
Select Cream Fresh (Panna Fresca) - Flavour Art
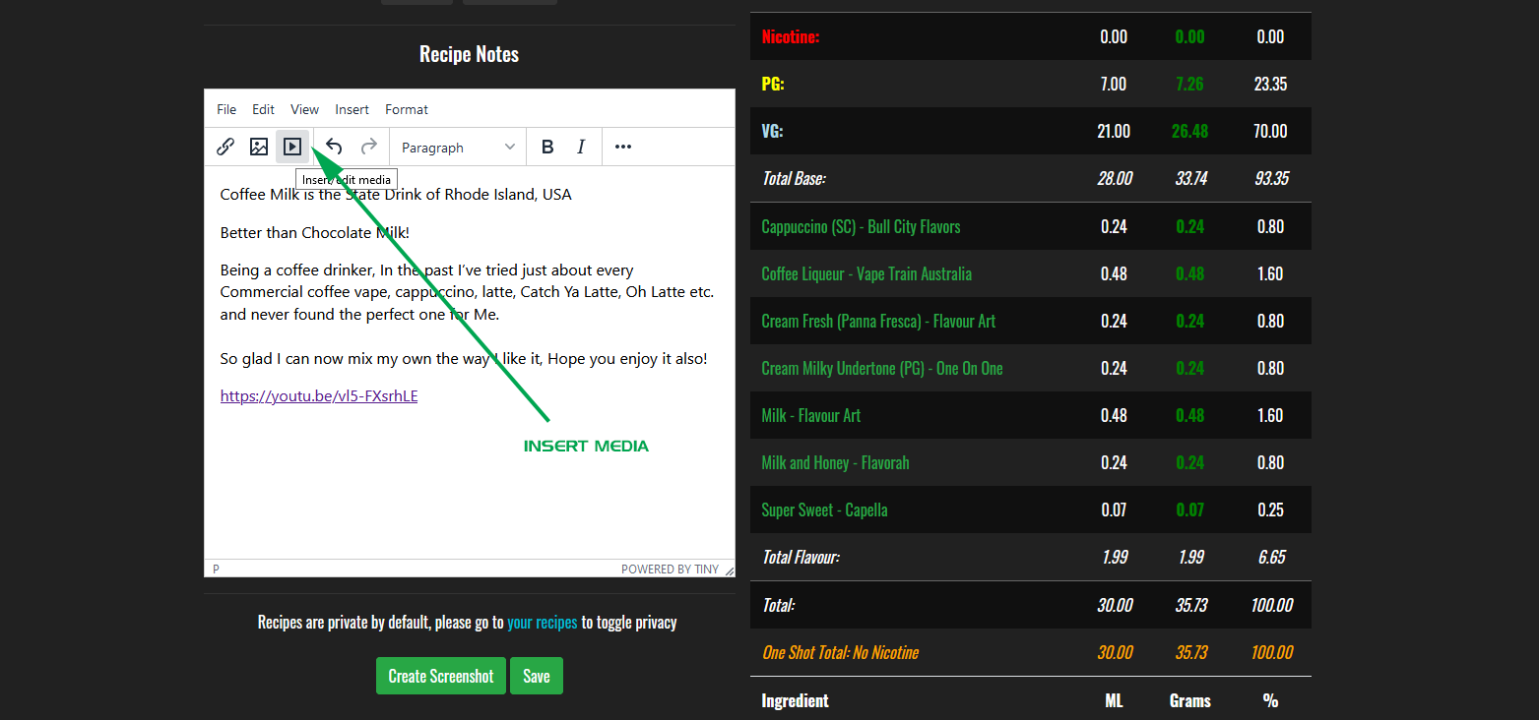pos(878,321)
